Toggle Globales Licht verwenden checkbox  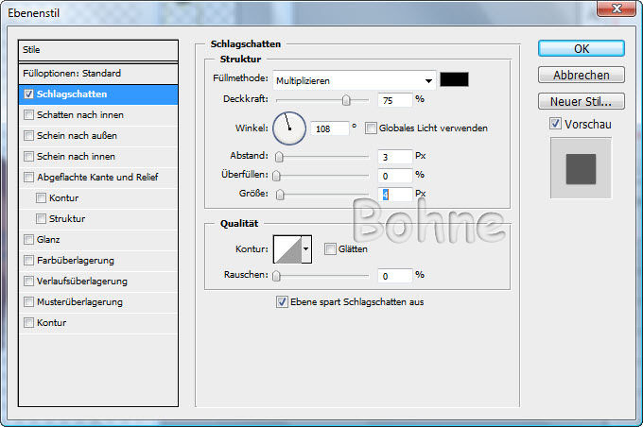372,128
